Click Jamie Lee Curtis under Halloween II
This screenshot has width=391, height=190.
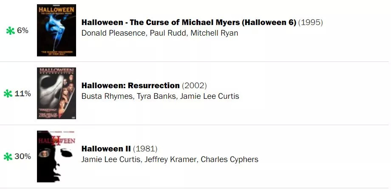[110, 159]
